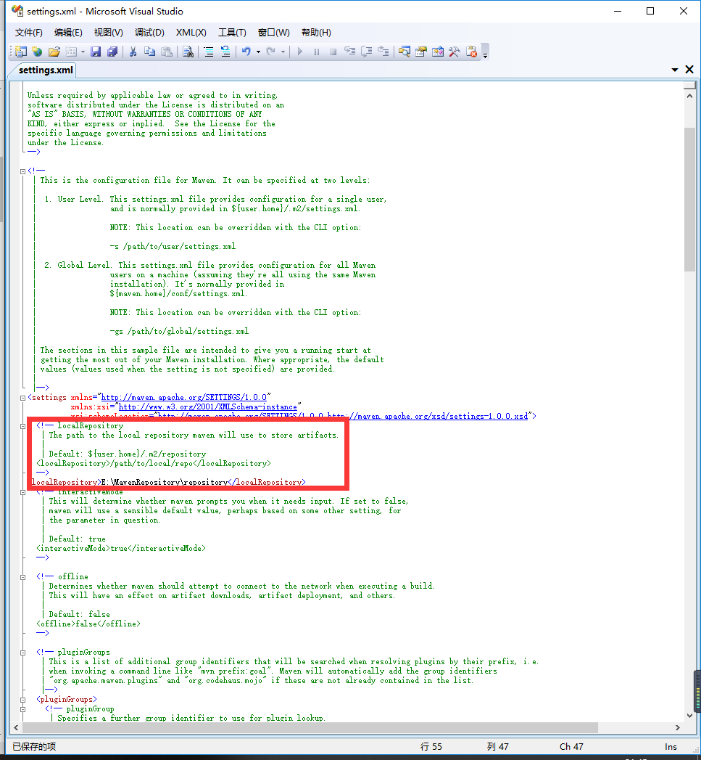The width and height of the screenshot is (701, 760).
Task: Open the Object Browser toolbar icon
Action: pyautogui.click(x=438, y=52)
